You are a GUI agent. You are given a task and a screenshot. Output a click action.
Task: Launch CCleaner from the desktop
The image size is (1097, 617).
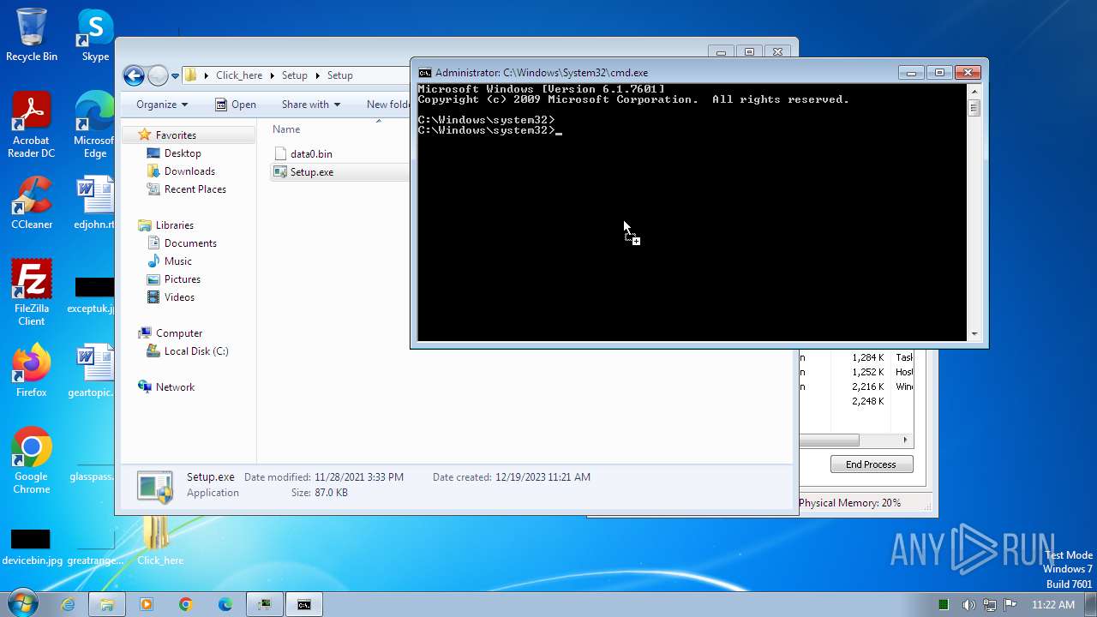coord(32,202)
